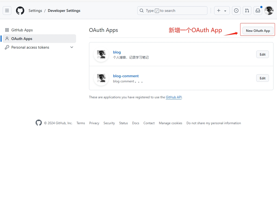This screenshot has height=199, width=277.
Task: Open the Issues icon in header
Action: 236,11
